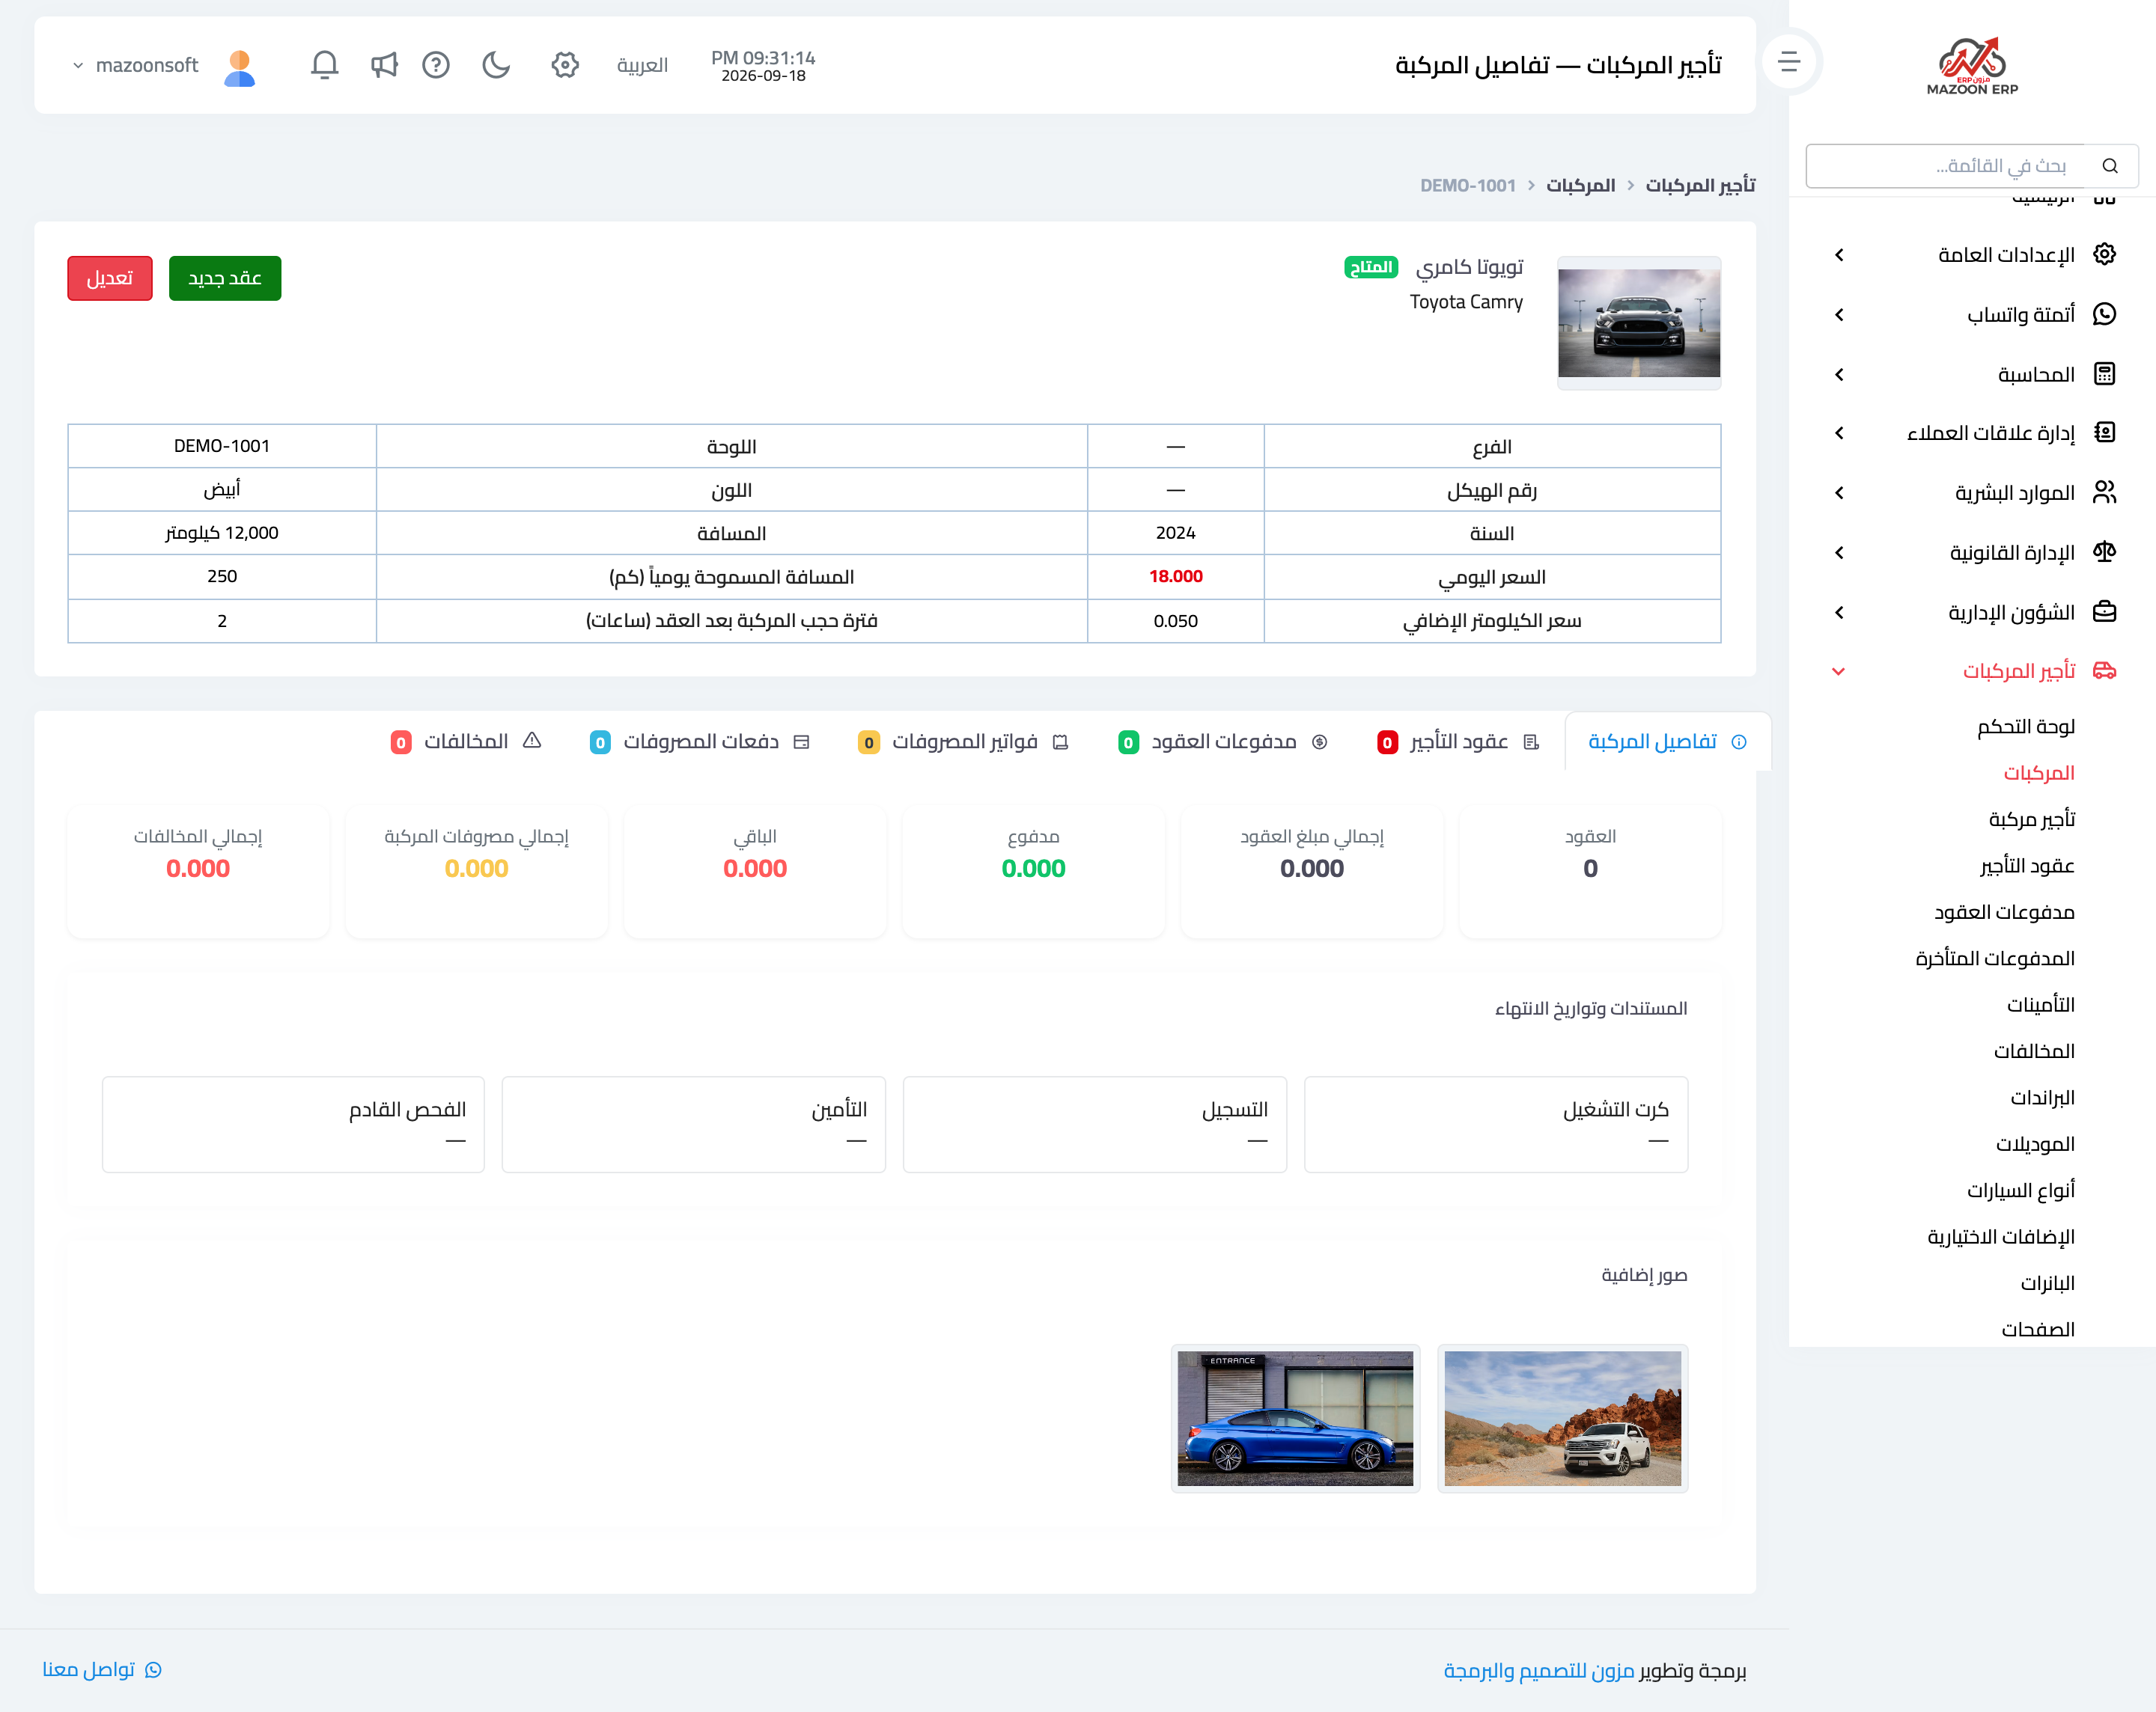Viewport: 2156px width, 1712px height.
Task: Click the الإعدادات العامة gear icon
Action: point(2104,254)
